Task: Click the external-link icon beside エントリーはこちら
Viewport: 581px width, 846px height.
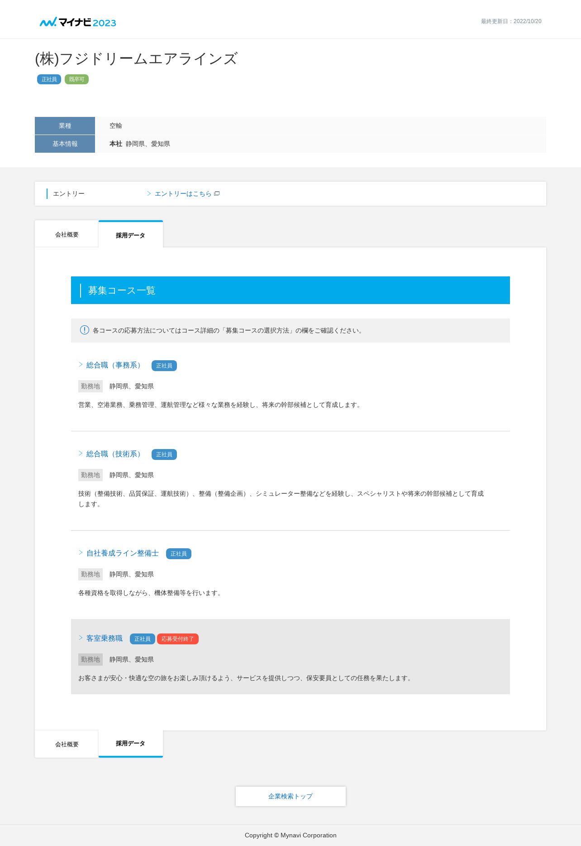Action: pos(217,193)
